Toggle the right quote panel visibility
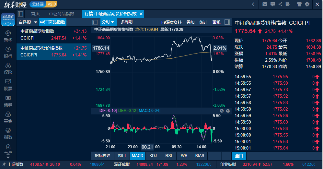 (x=227, y=22)
